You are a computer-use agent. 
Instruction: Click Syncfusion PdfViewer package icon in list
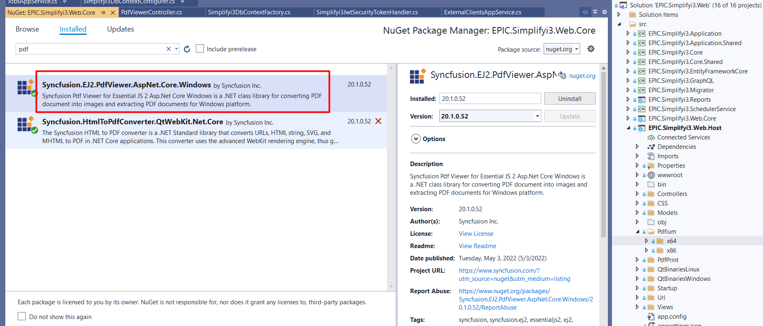27,88
